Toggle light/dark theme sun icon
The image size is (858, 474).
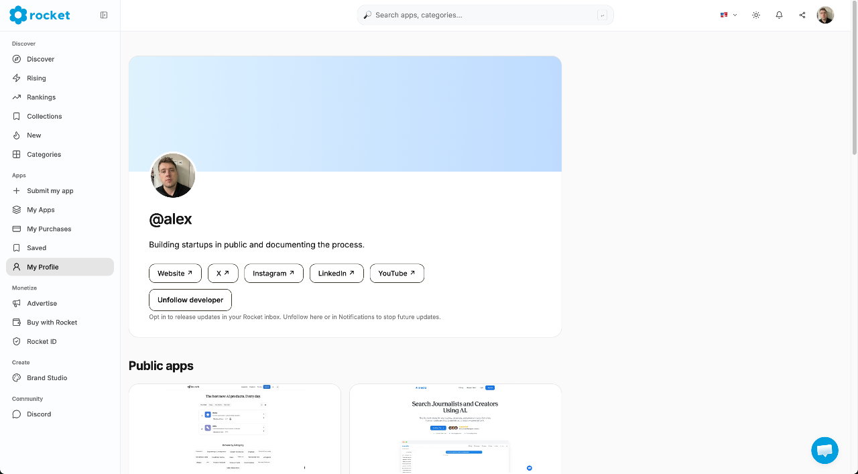pyautogui.click(x=756, y=15)
